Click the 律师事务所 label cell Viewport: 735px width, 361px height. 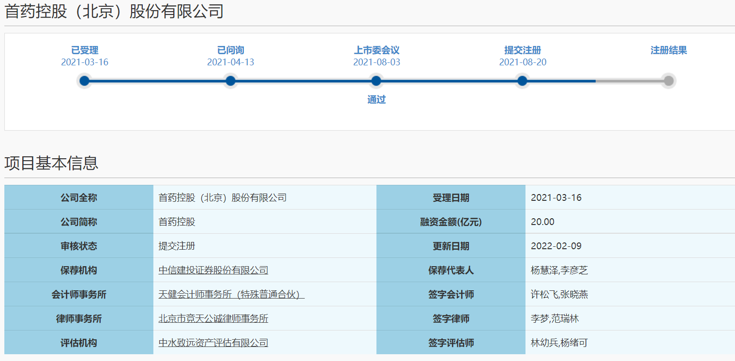point(79,318)
